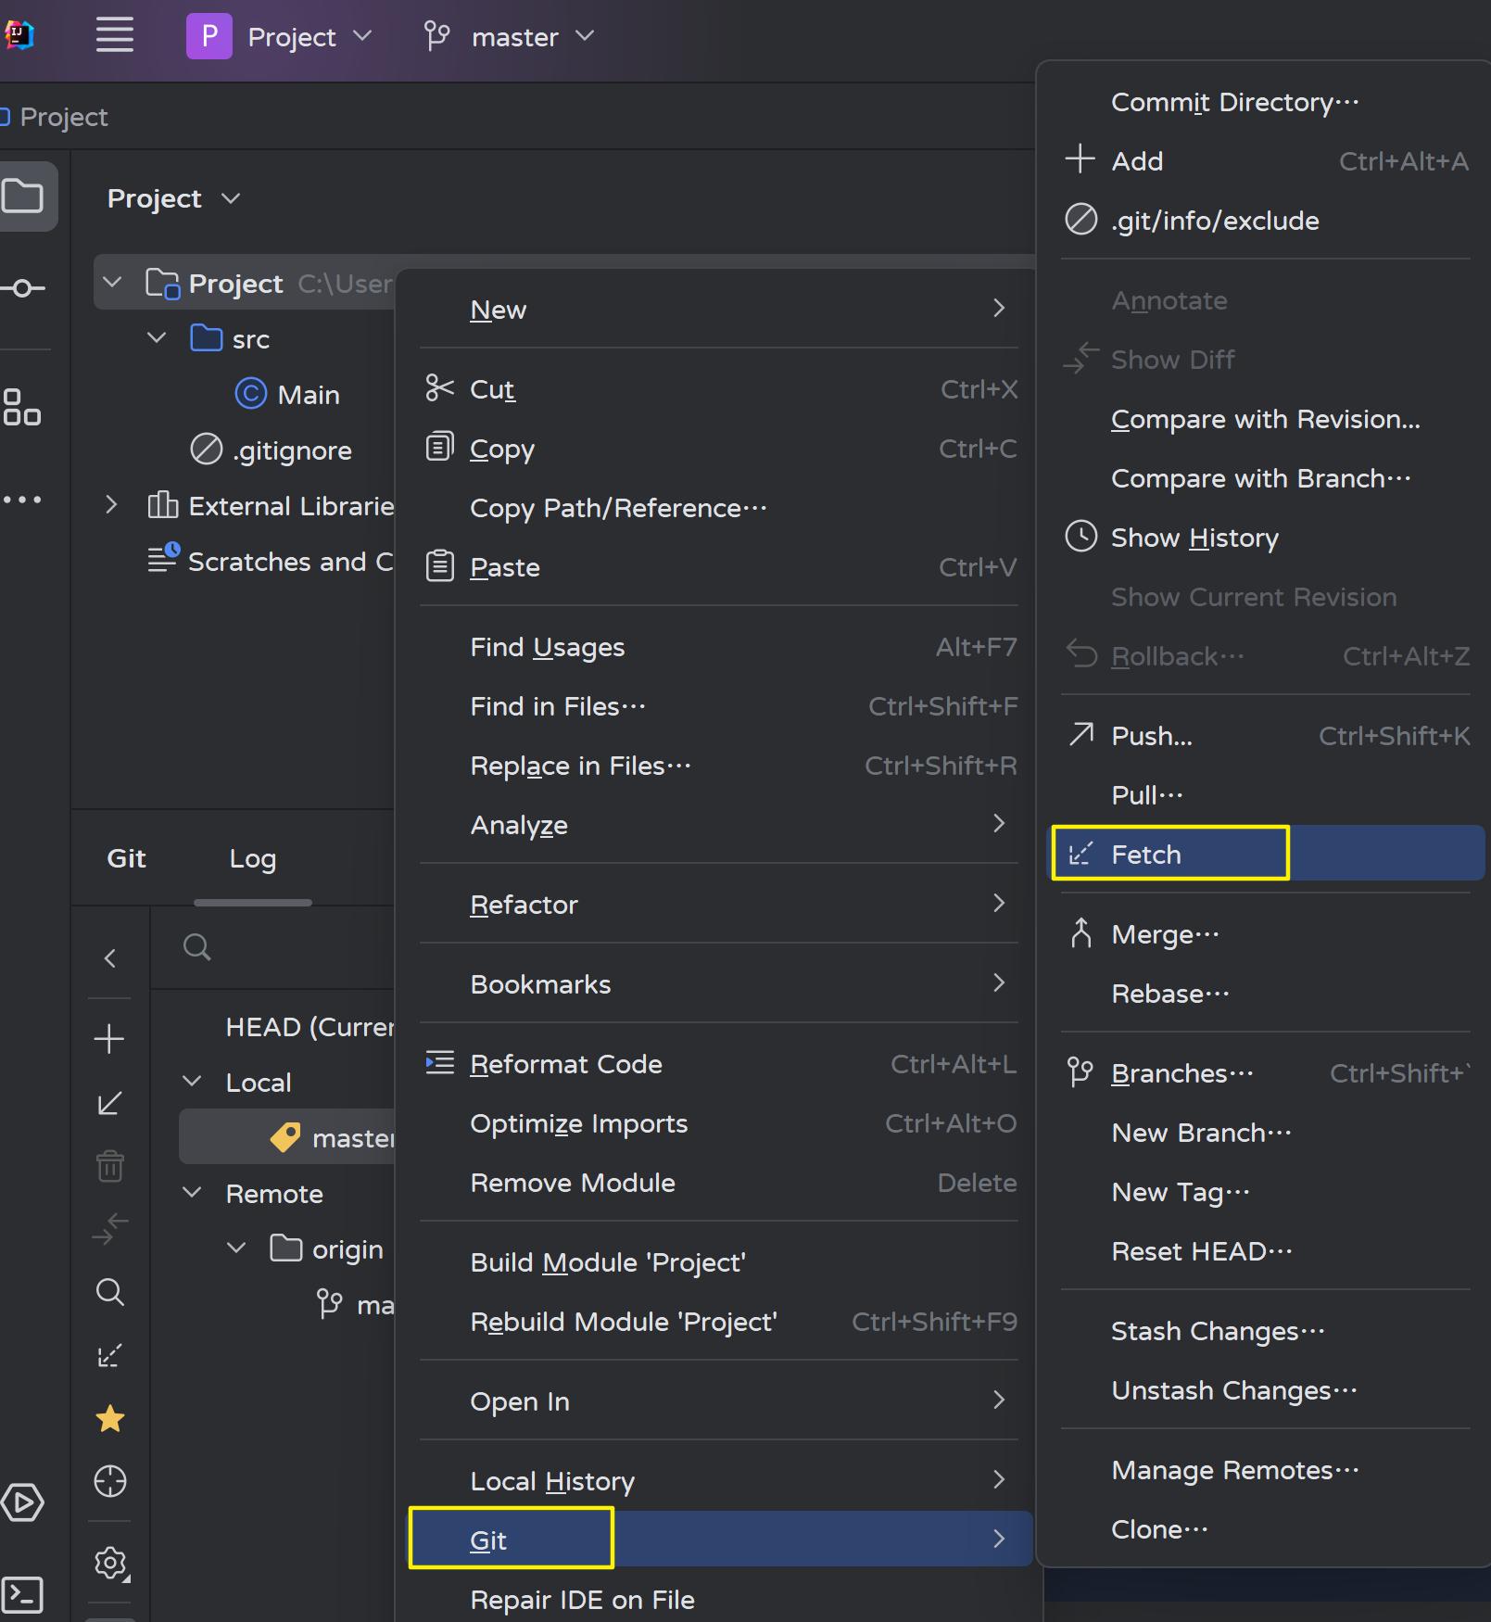Open the Commit tool window icon
Image resolution: width=1491 pixels, height=1622 pixels.
[24, 288]
